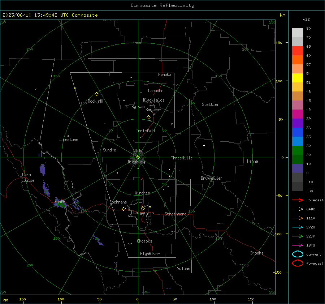Click the HighRiver label

pos(150,254)
